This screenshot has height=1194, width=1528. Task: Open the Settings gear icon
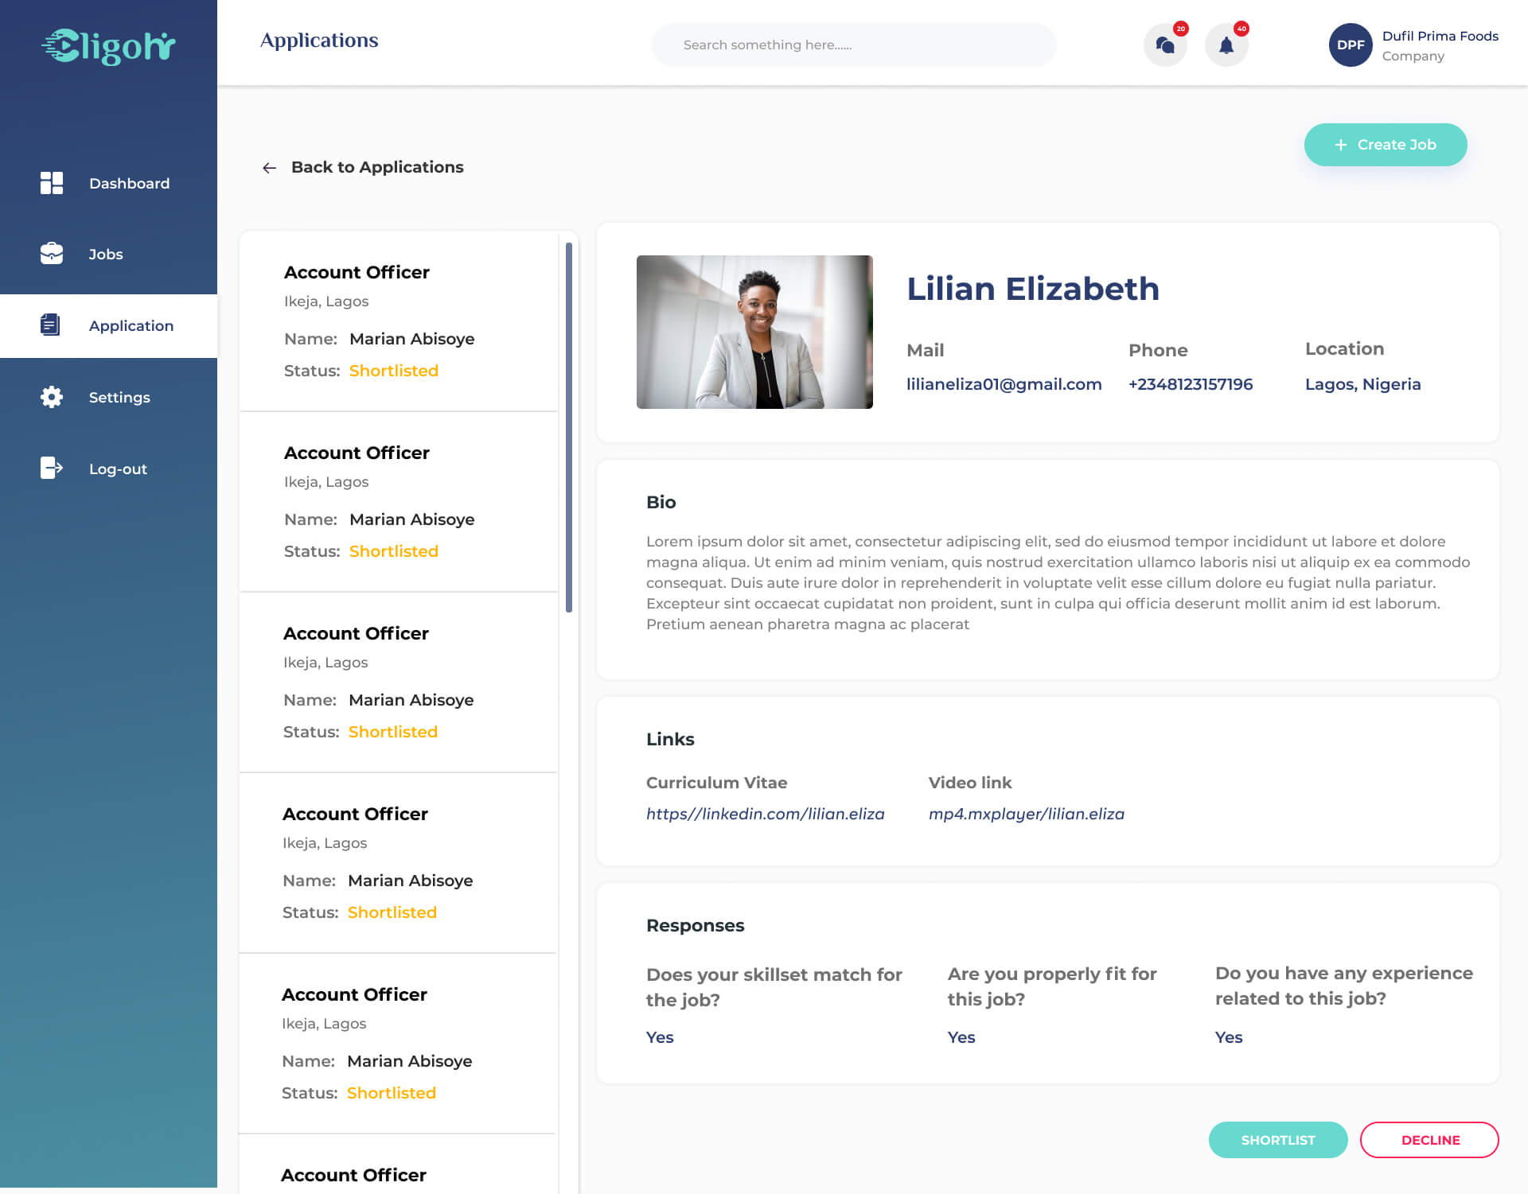click(x=52, y=397)
